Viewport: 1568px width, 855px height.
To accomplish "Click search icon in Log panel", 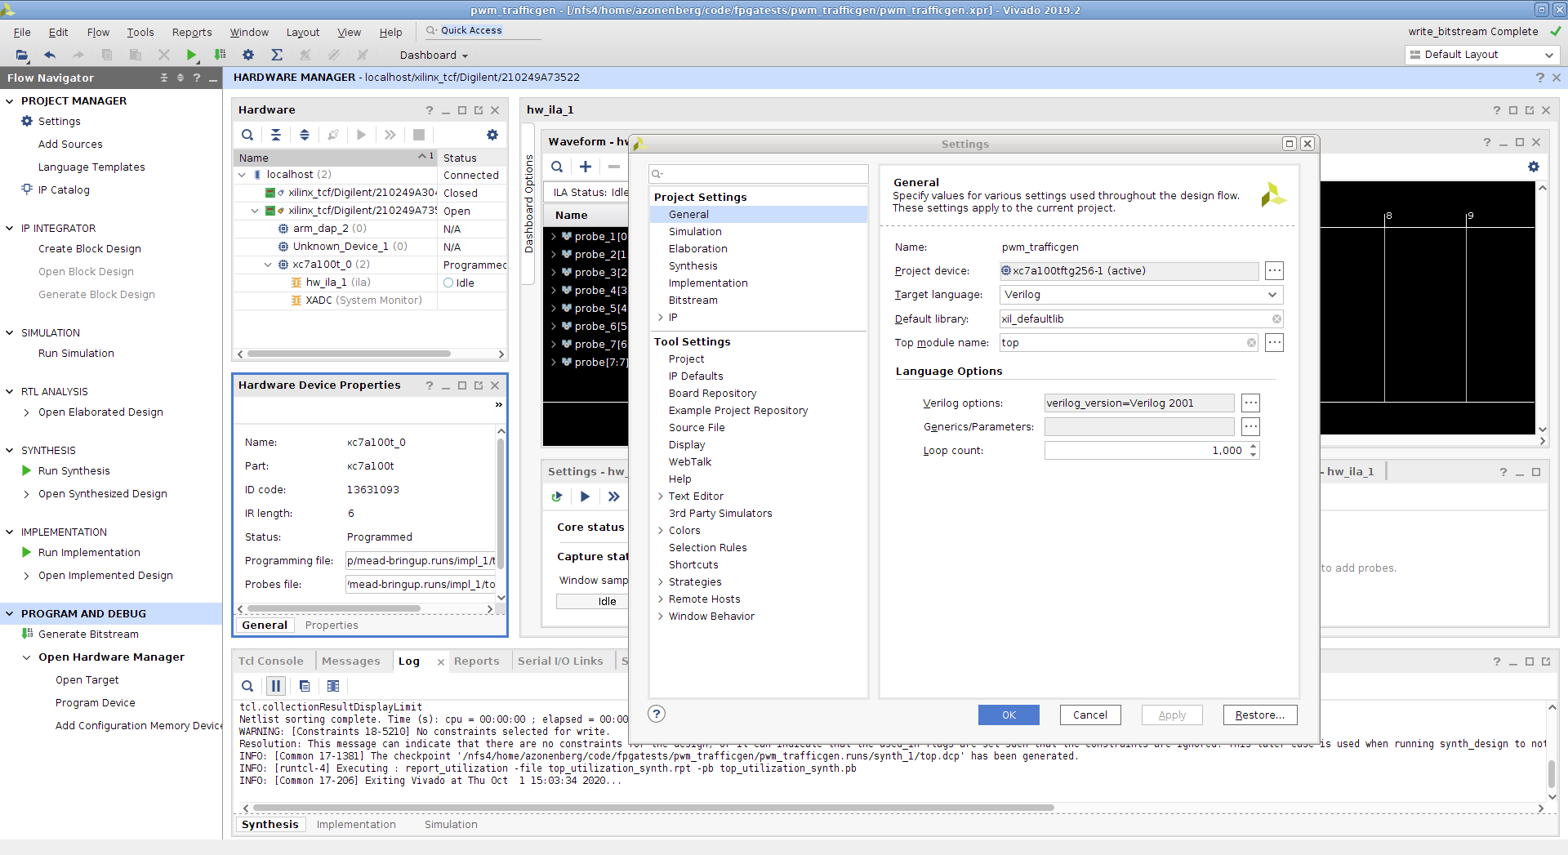I will (247, 686).
